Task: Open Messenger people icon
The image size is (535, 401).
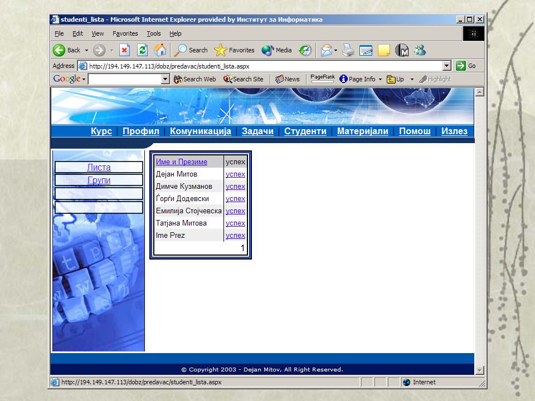Action: tap(420, 50)
